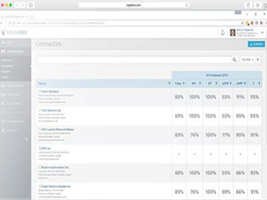
Task: Open the FILTER dropdown
Action: (248, 60)
